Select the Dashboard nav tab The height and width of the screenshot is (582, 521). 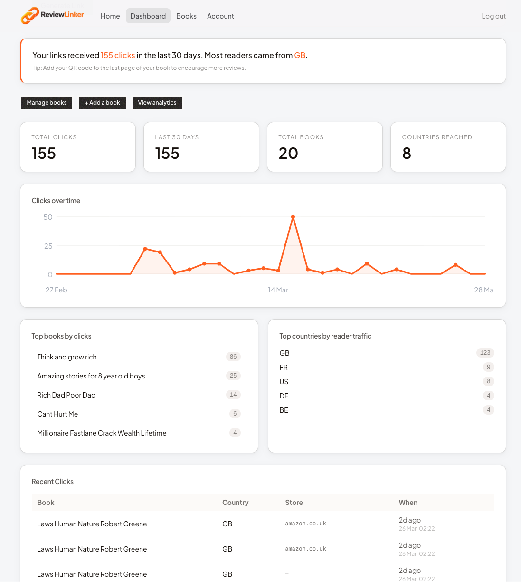click(148, 16)
